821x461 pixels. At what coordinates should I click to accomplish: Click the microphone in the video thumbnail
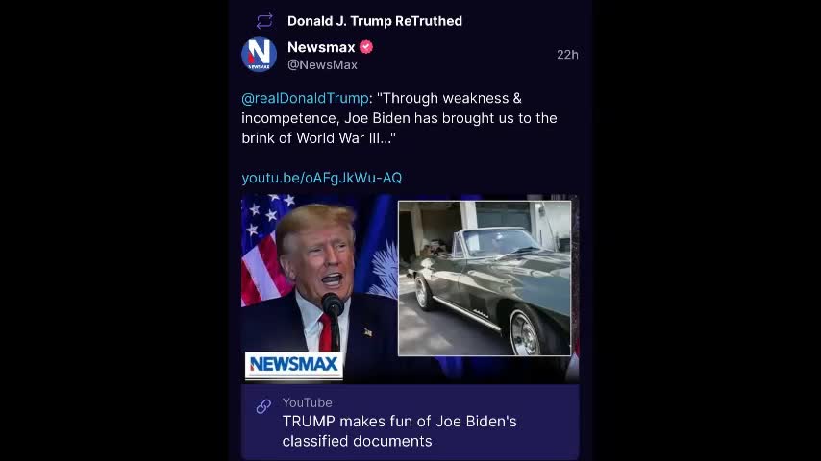pyautogui.click(x=333, y=305)
